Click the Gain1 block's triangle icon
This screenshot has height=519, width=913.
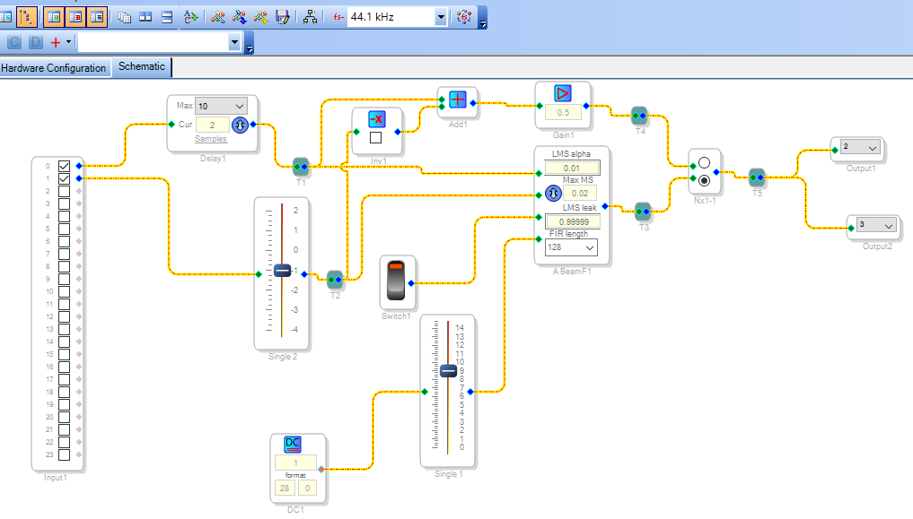[x=563, y=93]
